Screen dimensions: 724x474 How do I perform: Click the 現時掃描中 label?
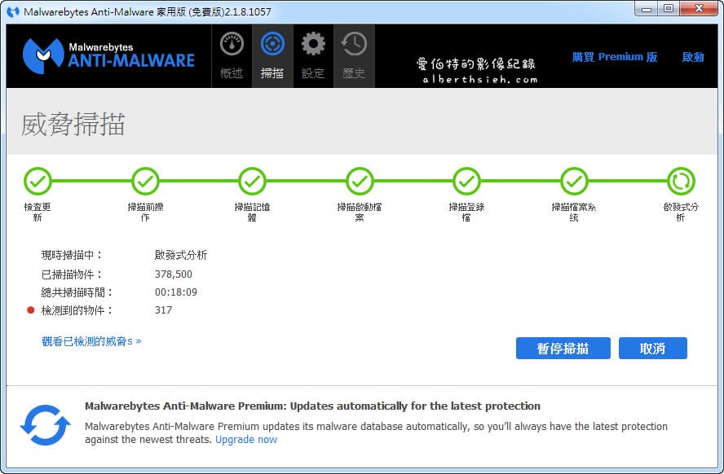(x=72, y=255)
